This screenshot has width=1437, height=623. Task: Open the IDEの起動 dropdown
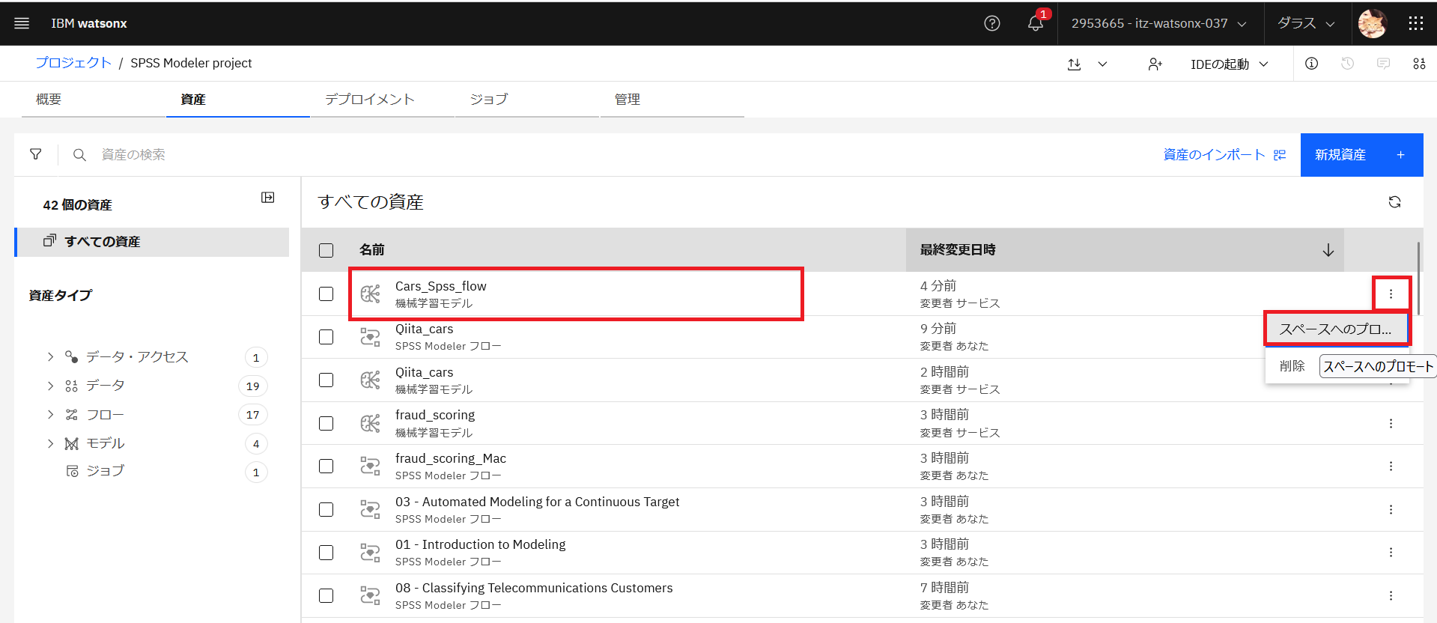1230,64
